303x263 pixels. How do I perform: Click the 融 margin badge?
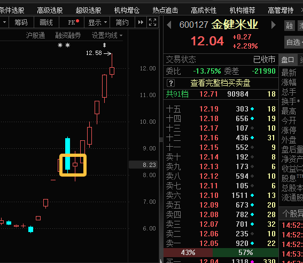tap(289, 26)
